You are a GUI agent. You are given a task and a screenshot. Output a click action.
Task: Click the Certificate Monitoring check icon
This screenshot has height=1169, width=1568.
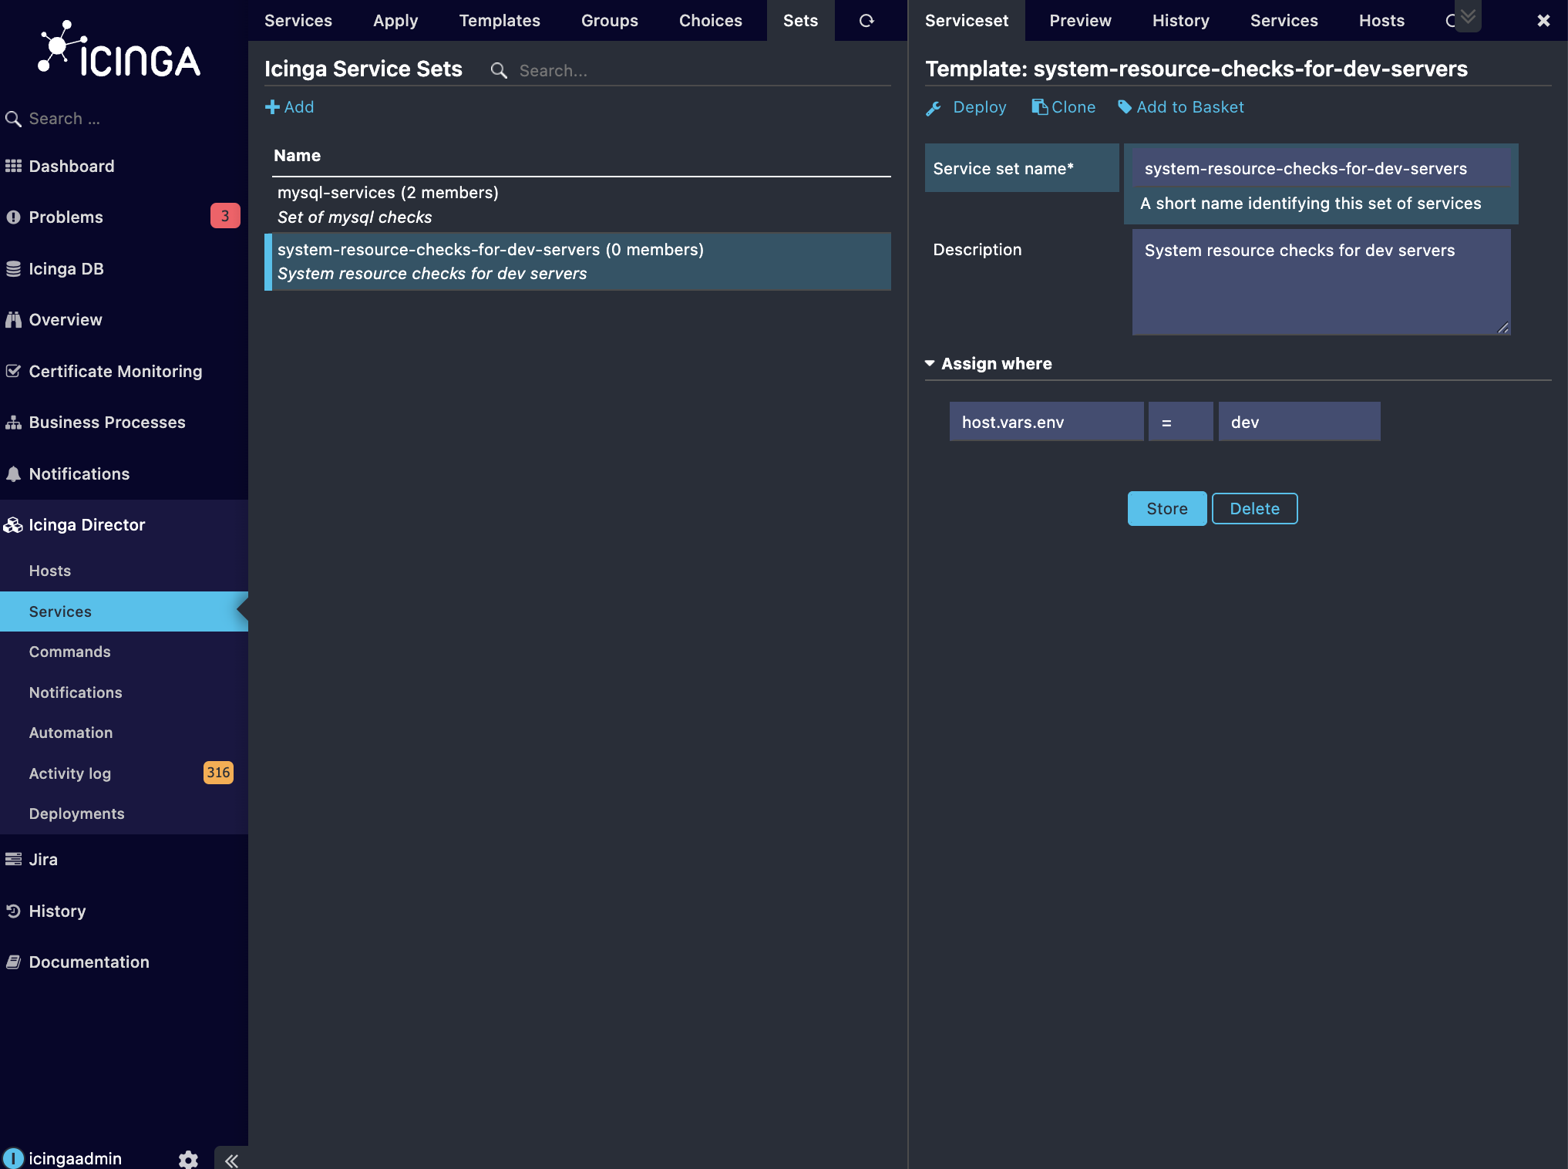pyautogui.click(x=13, y=371)
